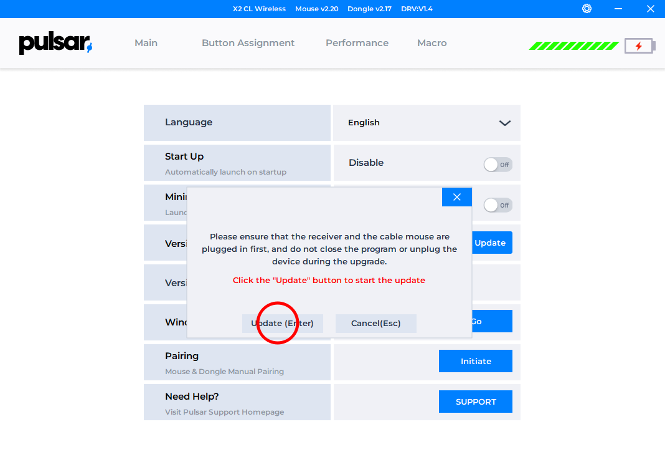Close the Pulsar application window

click(x=651, y=9)
